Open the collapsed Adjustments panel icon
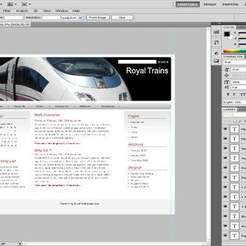This screenshot has height=246, width=246. 216,53
